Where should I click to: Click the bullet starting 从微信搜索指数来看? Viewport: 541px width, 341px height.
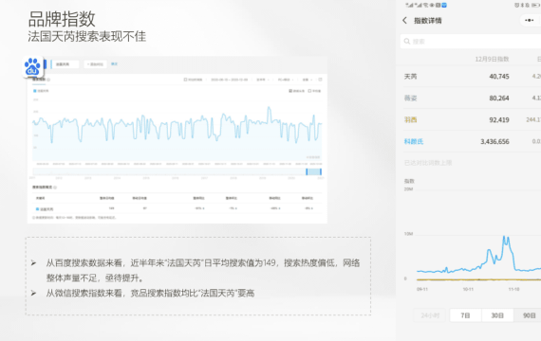(x=150, y=293)
